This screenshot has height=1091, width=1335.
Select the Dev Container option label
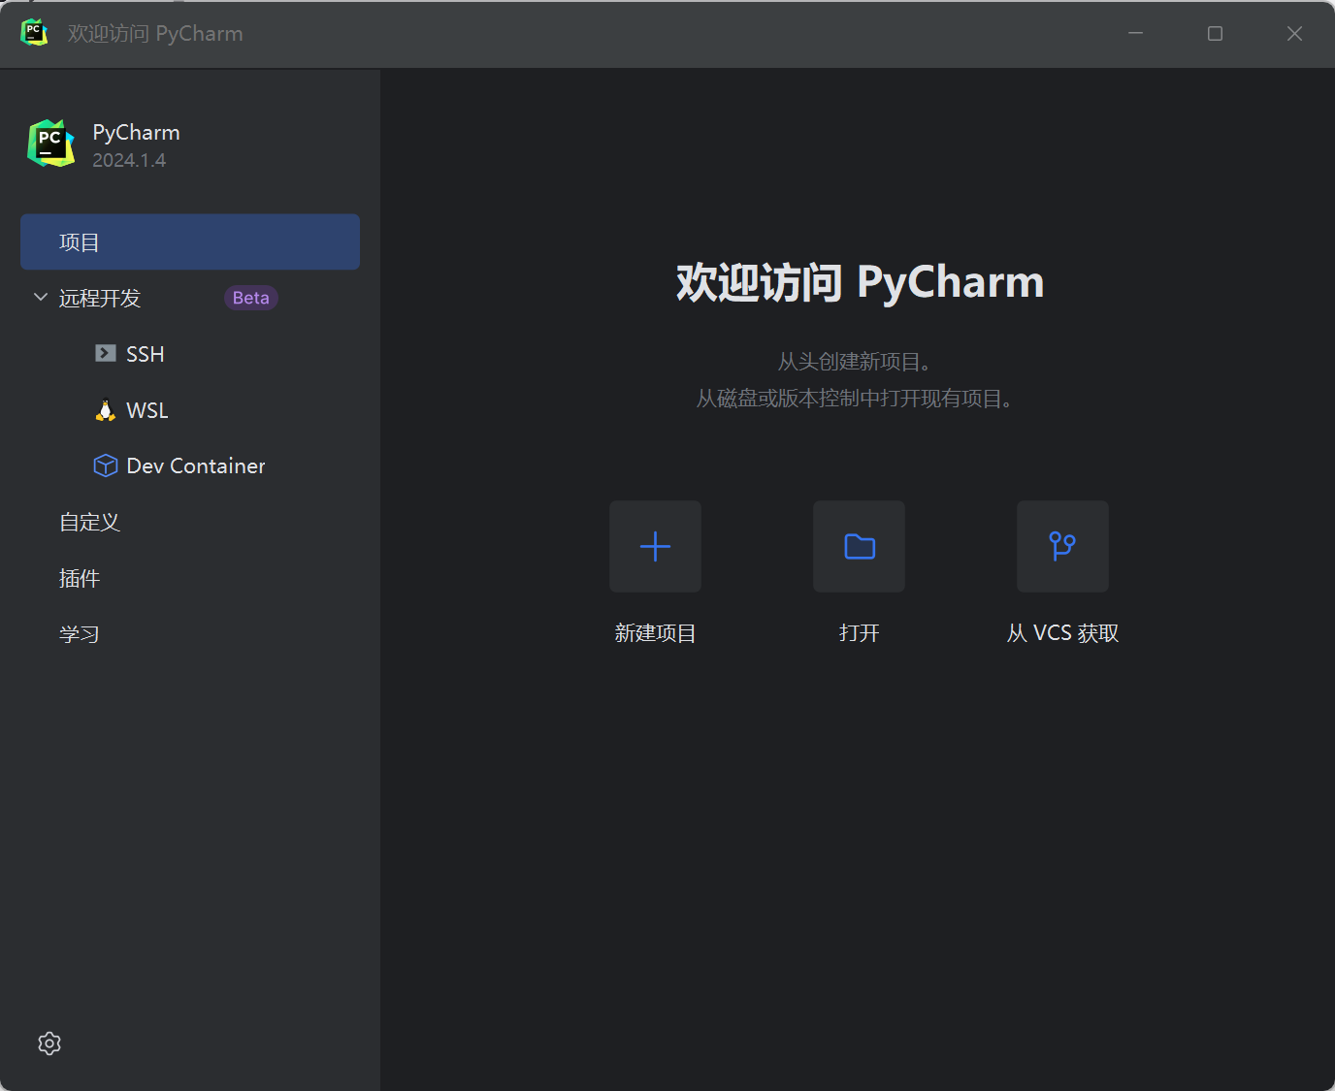click(x=196, y=466)
